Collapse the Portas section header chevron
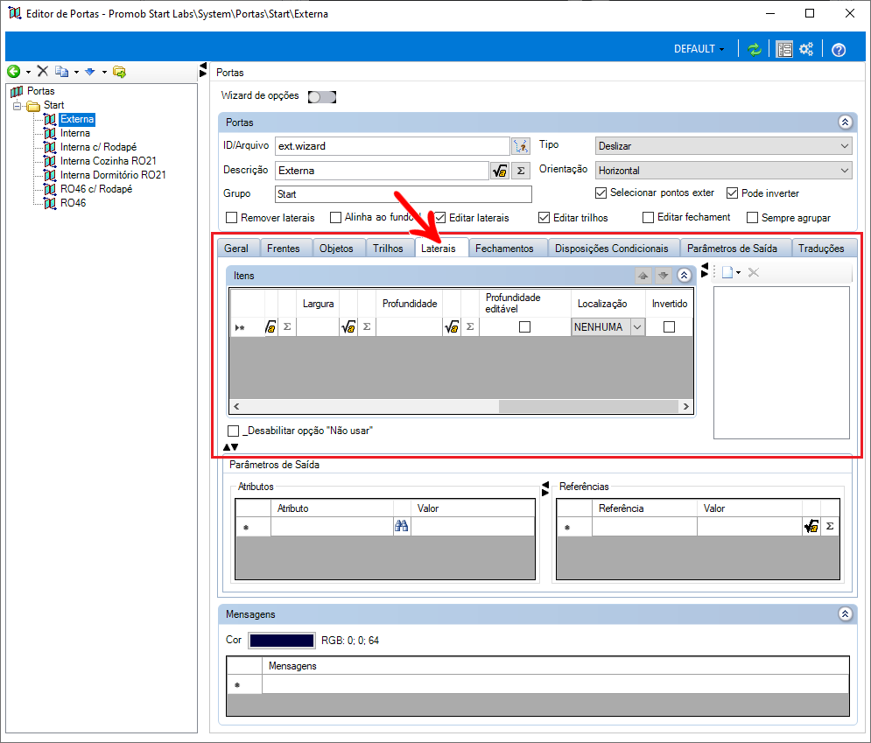 coord(845,123)
